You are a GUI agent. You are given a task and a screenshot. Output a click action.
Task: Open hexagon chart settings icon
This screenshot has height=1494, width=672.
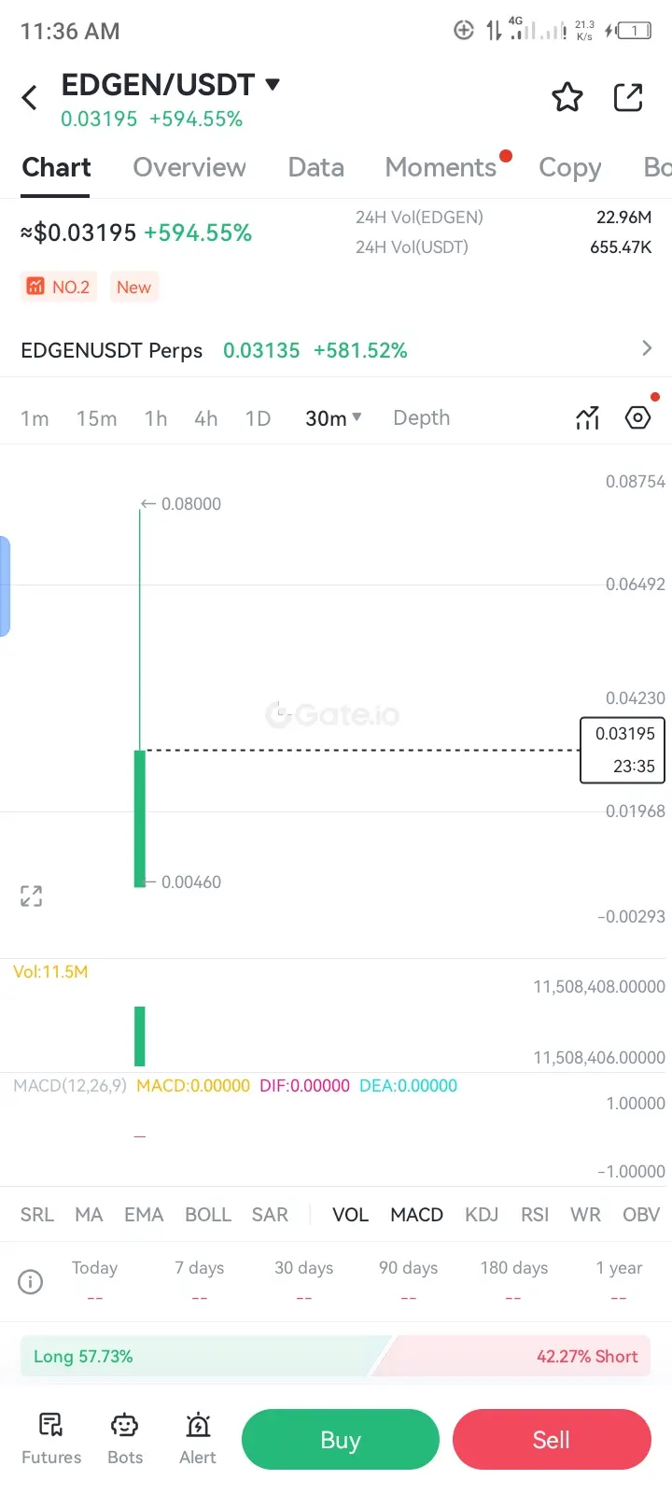[637, 417]
